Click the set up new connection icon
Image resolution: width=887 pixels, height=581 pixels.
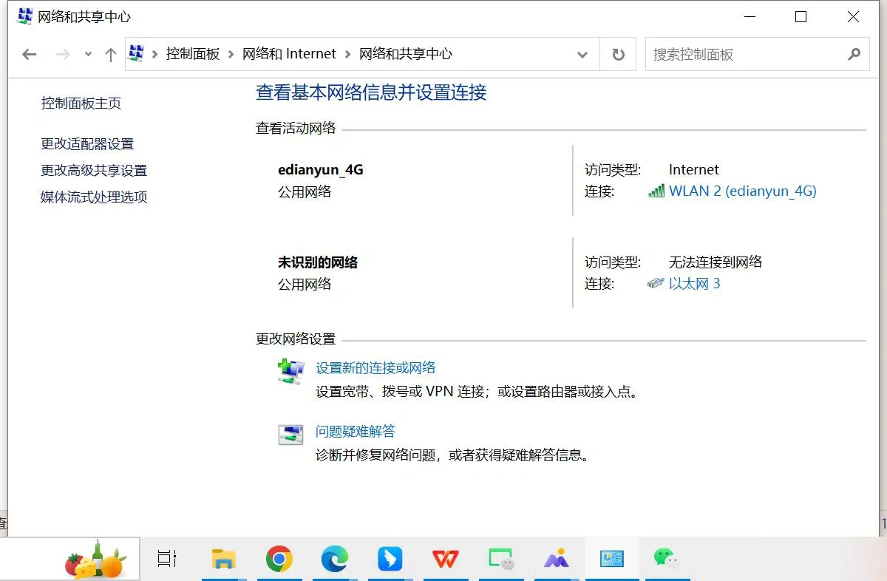(290, 371)
